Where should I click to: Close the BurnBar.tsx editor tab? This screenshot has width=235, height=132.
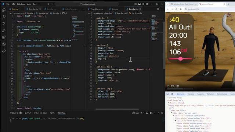(x=40, y=9)
